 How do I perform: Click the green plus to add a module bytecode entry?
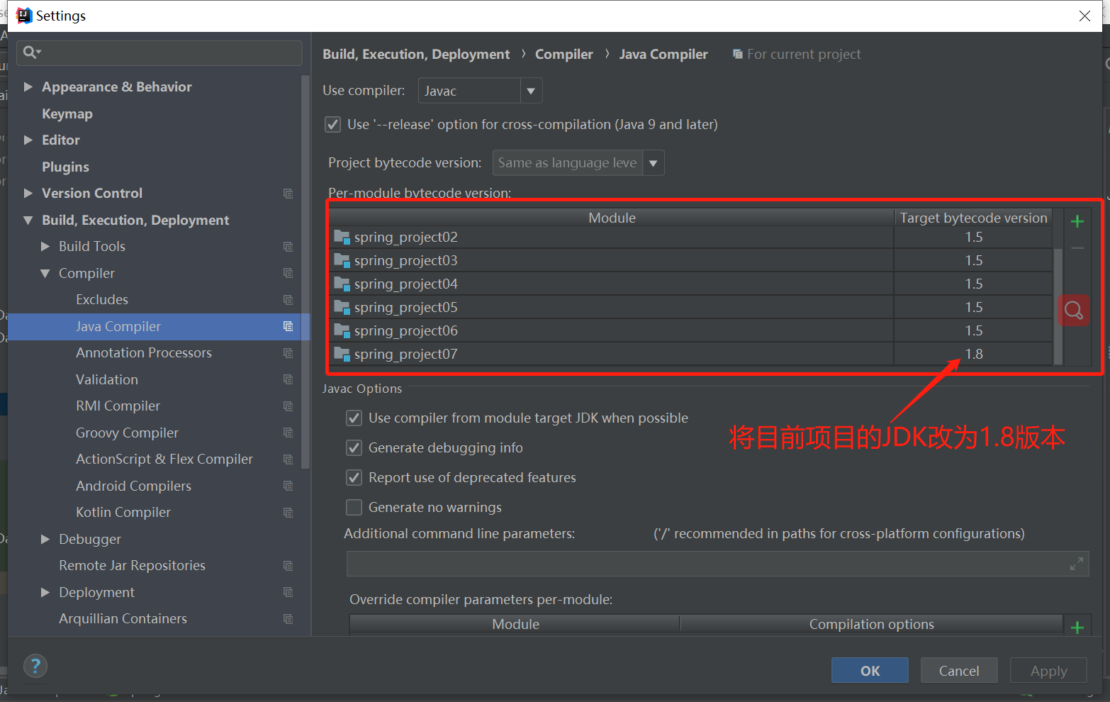1077,221
